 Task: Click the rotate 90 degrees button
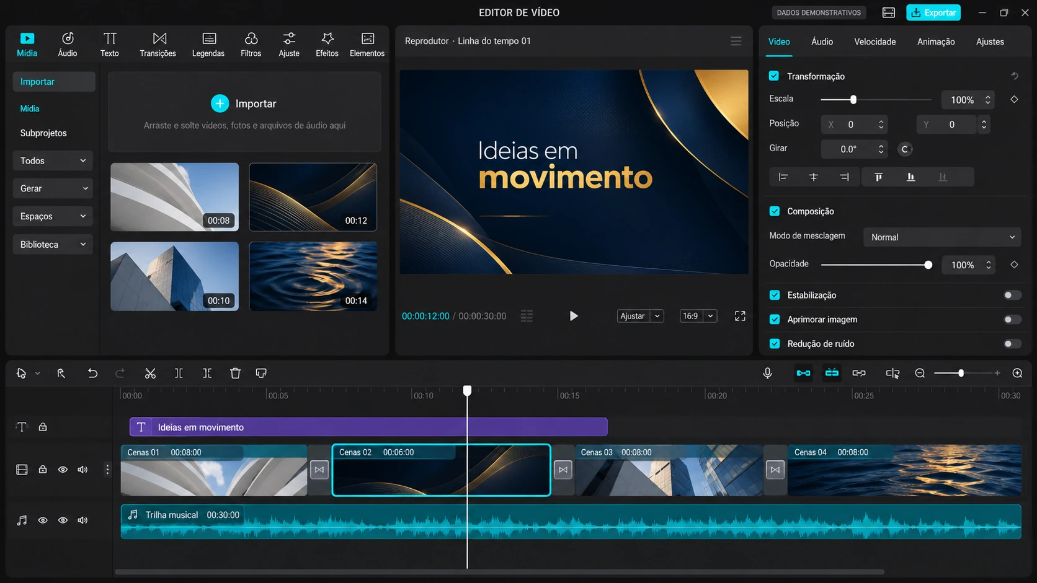click(x=905, y=149)
